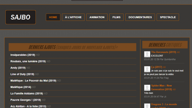Select the ANIMATION menu item

(97, 17)
